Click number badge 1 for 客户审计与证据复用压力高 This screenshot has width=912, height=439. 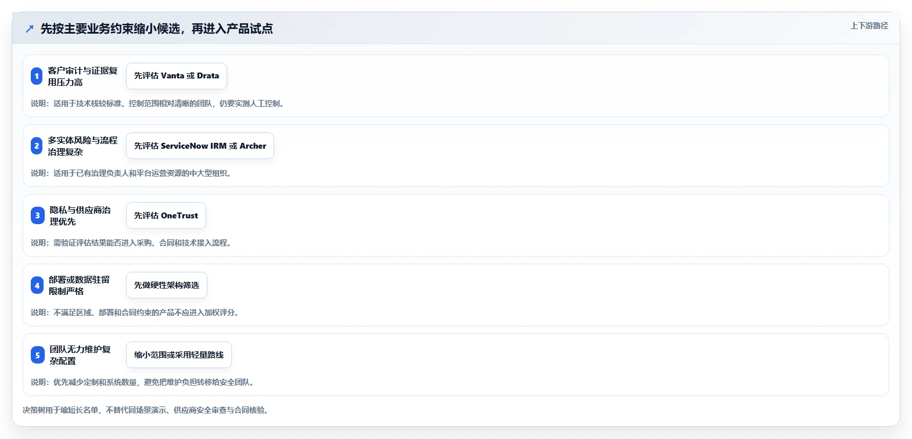click(x=37, y=76)
